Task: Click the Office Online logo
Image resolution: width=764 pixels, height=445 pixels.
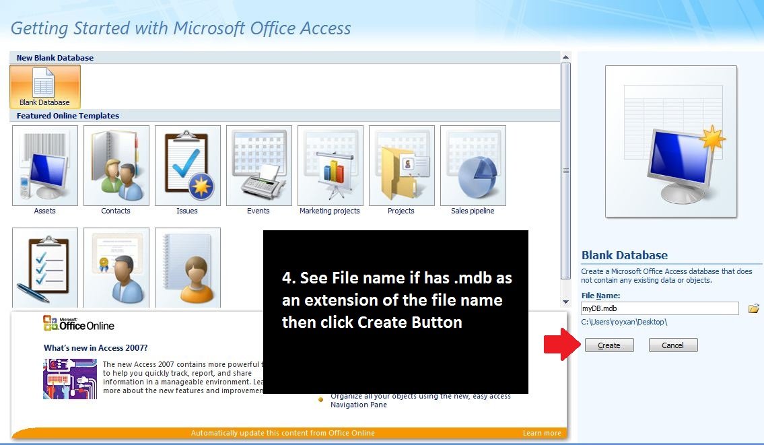Action: [79, 323]
